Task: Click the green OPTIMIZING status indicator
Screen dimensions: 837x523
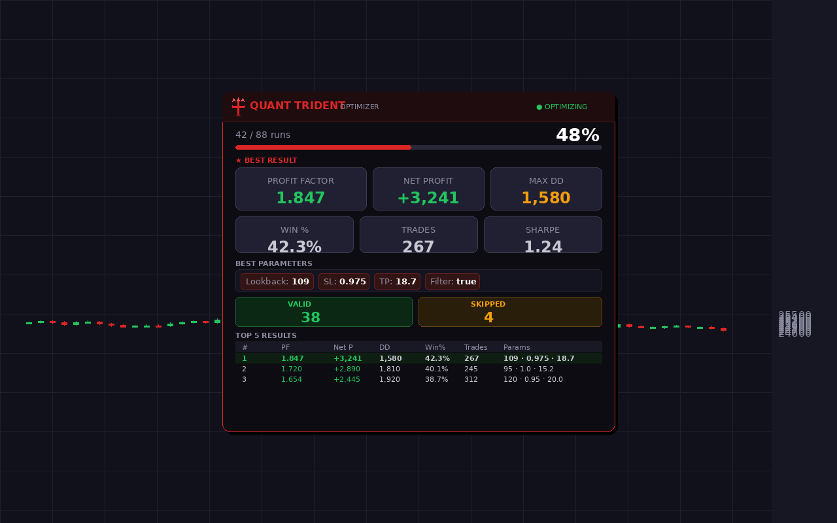Action: (x=562, y=107)
